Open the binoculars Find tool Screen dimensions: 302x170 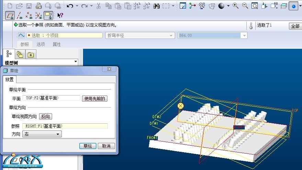pyautogui.click(x=156, y=6)
